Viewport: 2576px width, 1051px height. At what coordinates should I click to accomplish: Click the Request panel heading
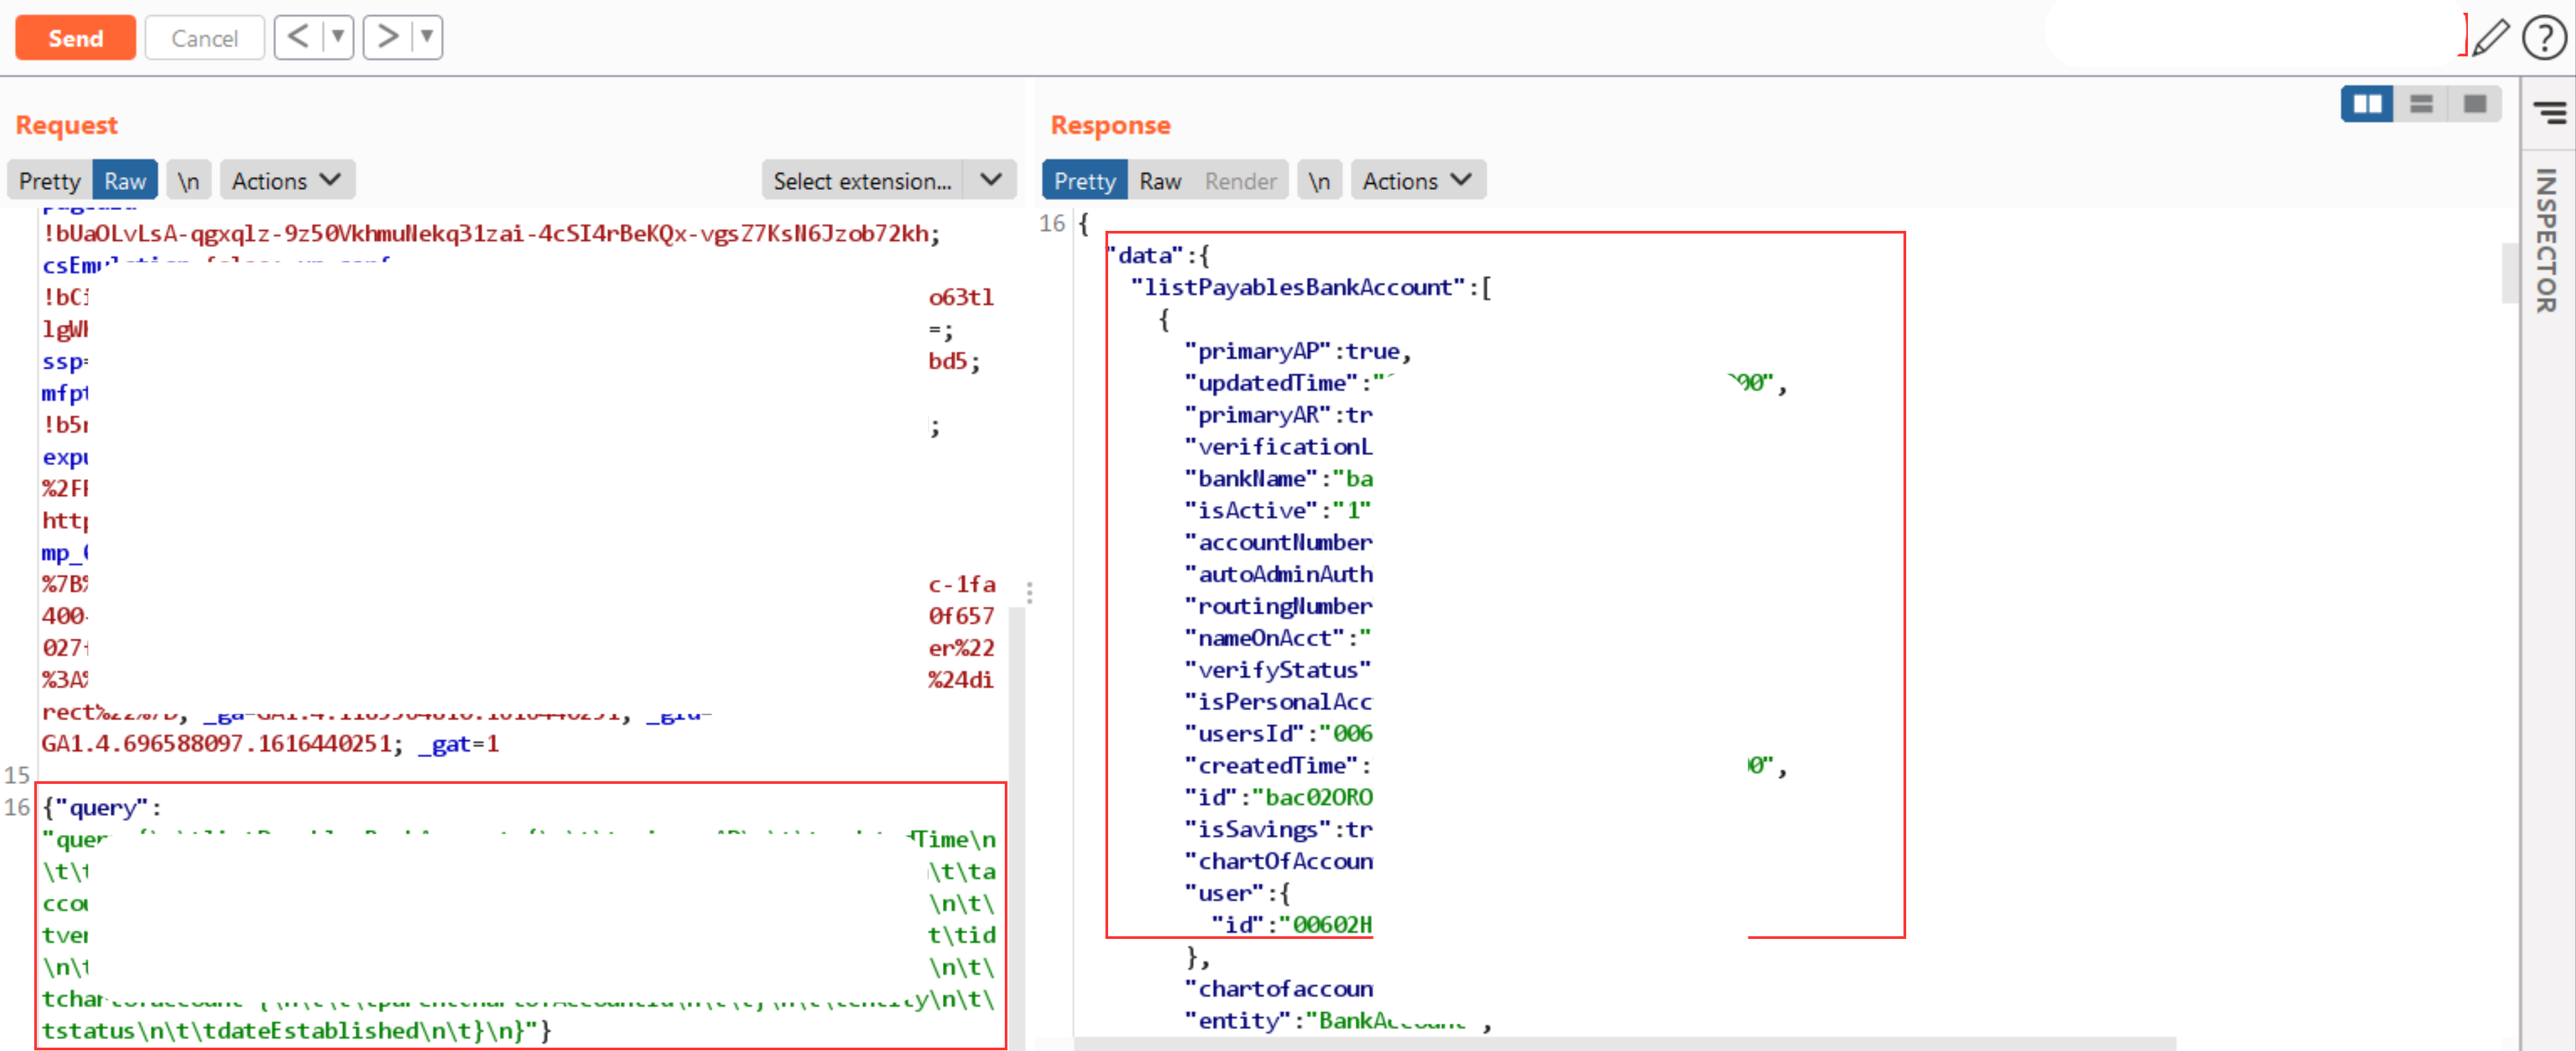tap(67, 125)
